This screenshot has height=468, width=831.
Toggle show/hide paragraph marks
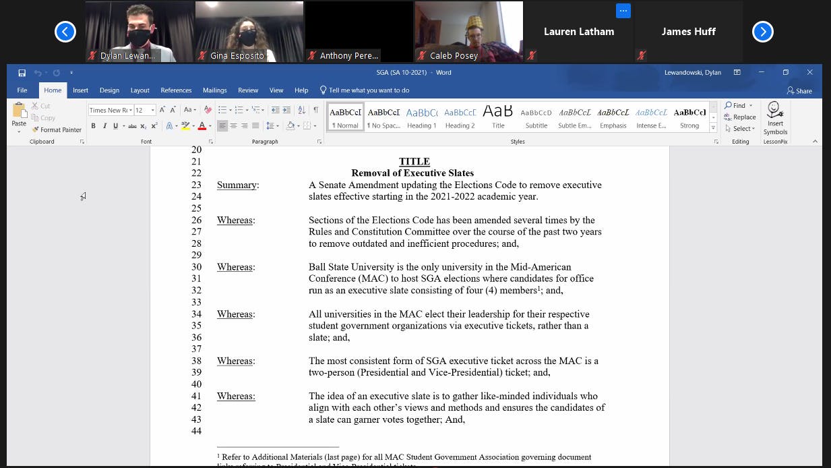(315, 109)
